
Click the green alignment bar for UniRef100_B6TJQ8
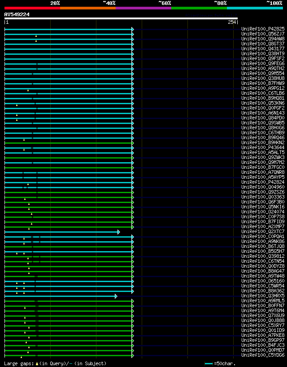coord(68,247)
